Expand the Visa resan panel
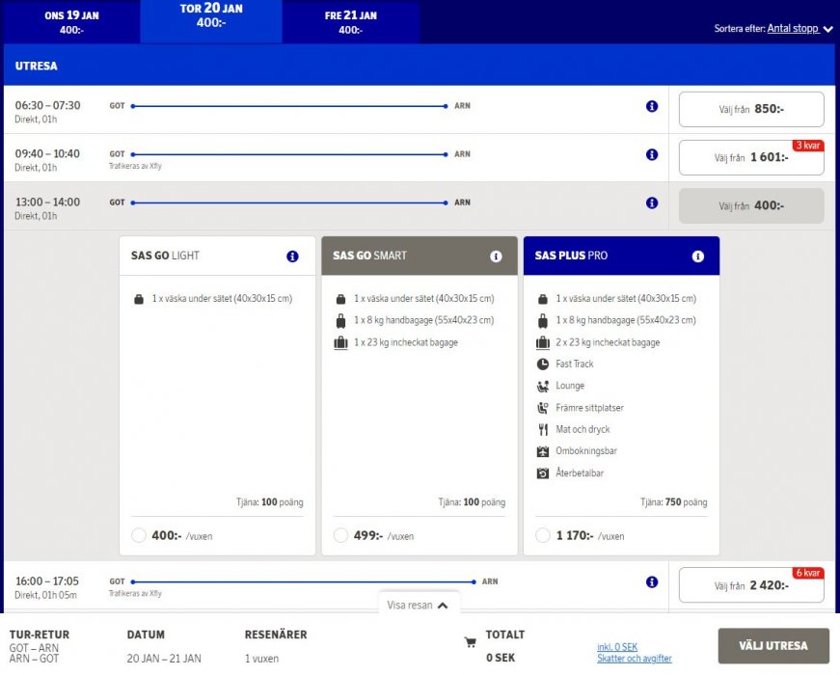840x675 pixels. (x=418, y=606)
